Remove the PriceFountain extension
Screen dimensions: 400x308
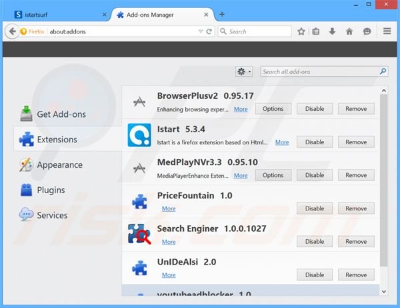coord(356,208)
